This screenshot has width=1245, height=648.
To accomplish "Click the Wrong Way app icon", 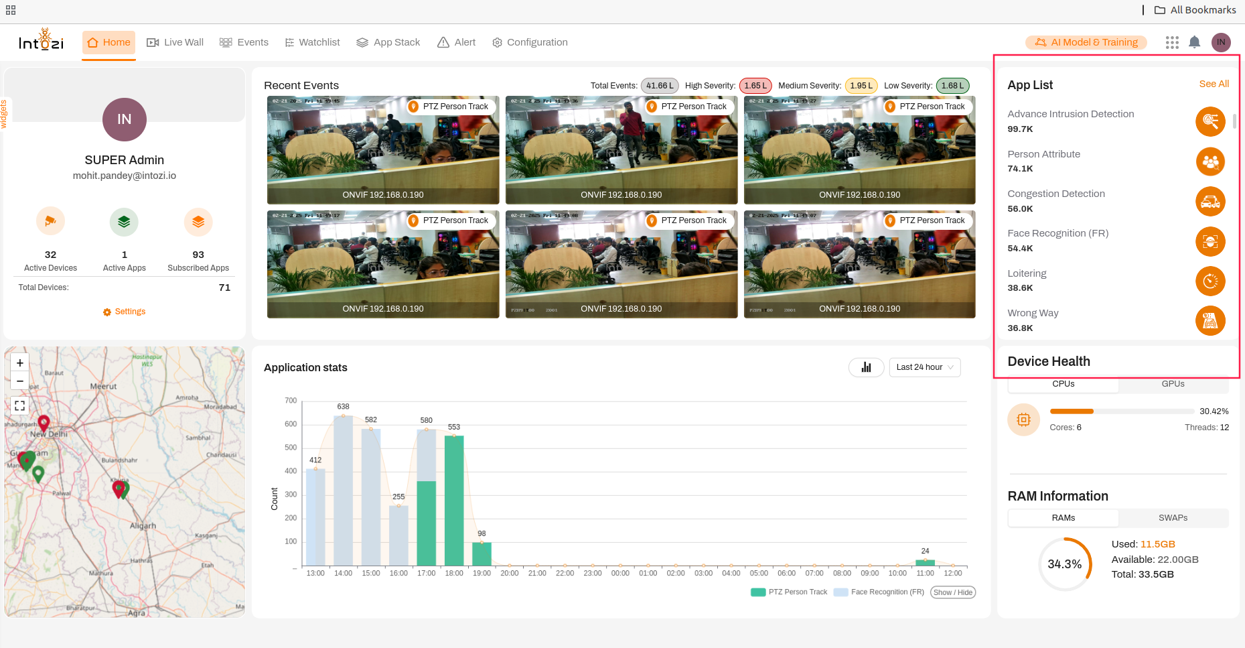I will point(1210,321).
